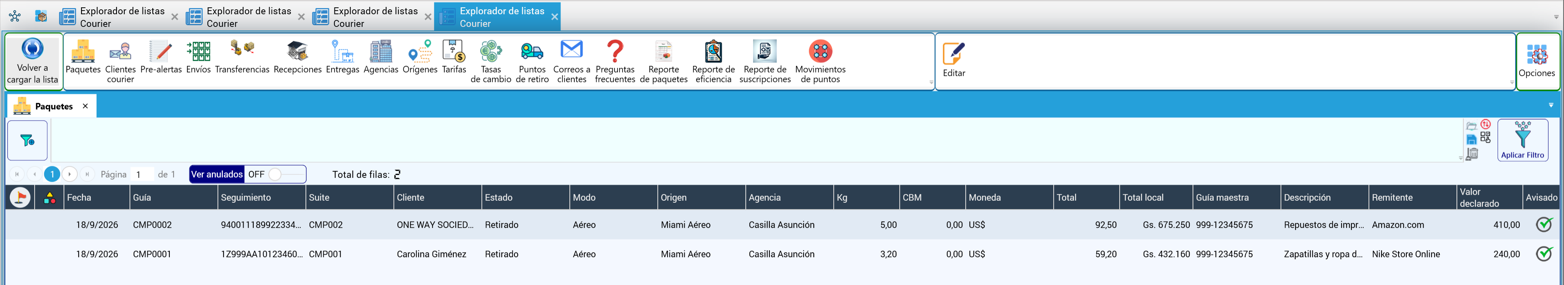Open Orígenes
The width and height of the screenshot is (1564, 285).
420,57
